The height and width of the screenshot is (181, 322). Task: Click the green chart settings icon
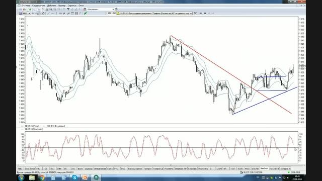86,14
